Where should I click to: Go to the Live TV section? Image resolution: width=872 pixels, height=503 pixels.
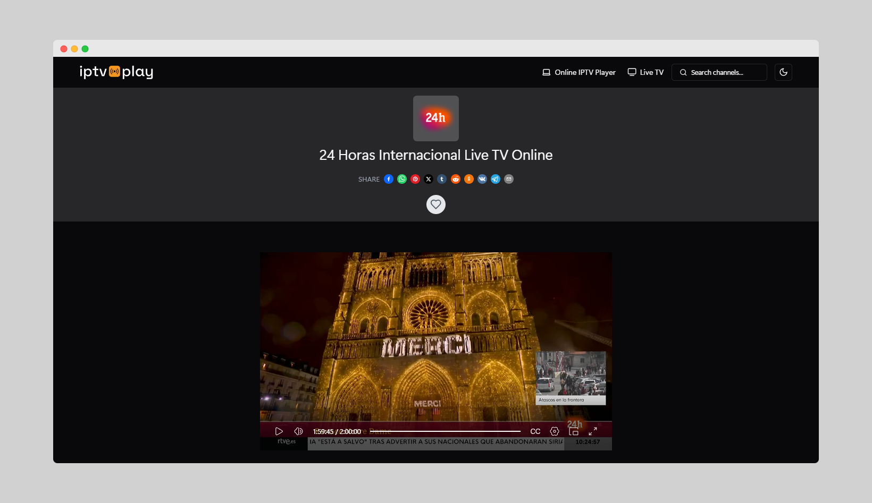[645, 72]
